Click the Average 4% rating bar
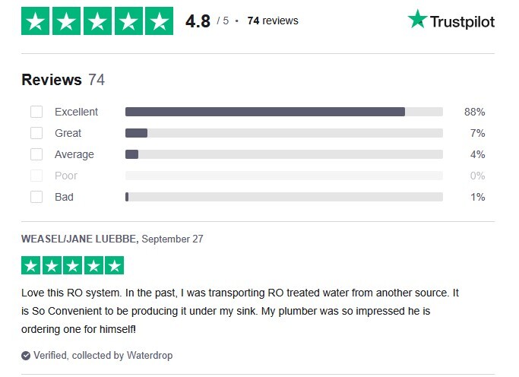Screen dimensions: 519x377 (283, 154)
